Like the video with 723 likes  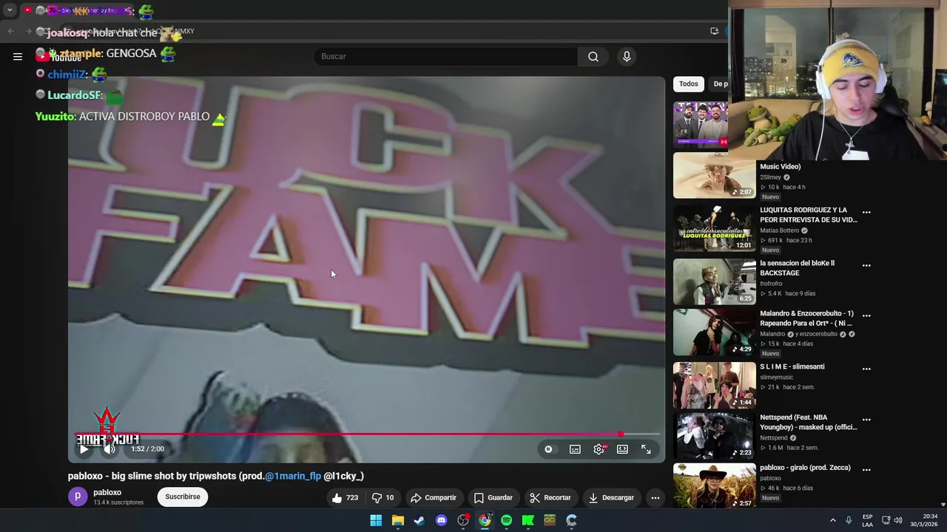coord(345,498)
